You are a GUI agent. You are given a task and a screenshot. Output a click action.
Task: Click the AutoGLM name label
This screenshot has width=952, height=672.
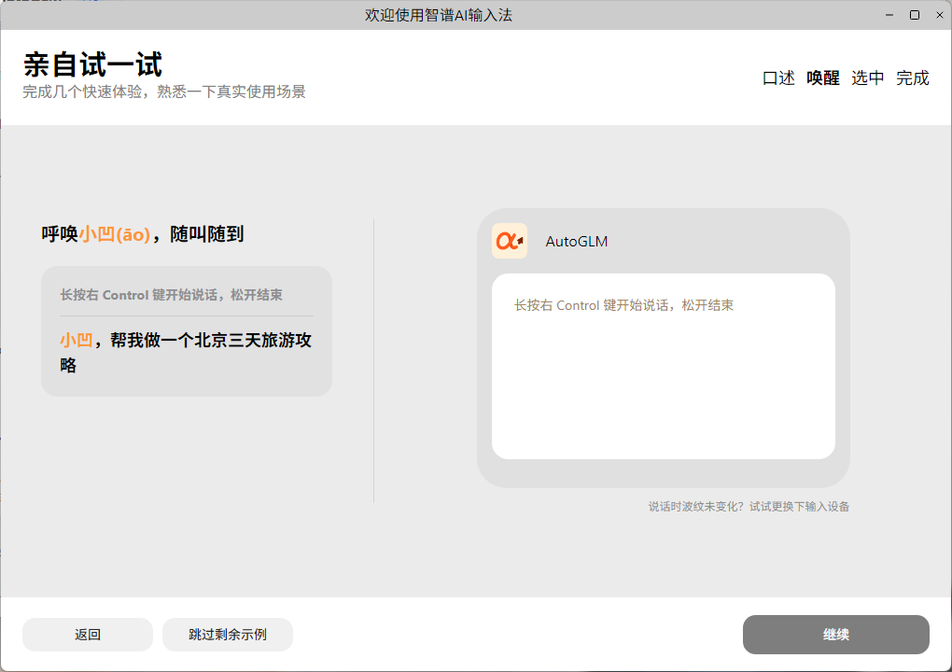577,242
